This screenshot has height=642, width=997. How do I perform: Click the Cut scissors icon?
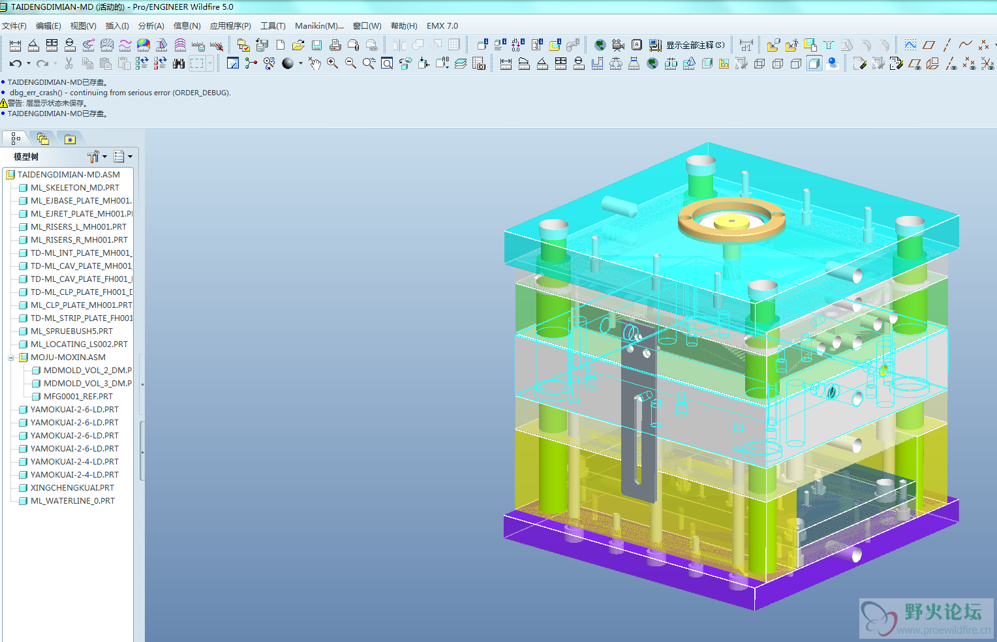(69, 63)
